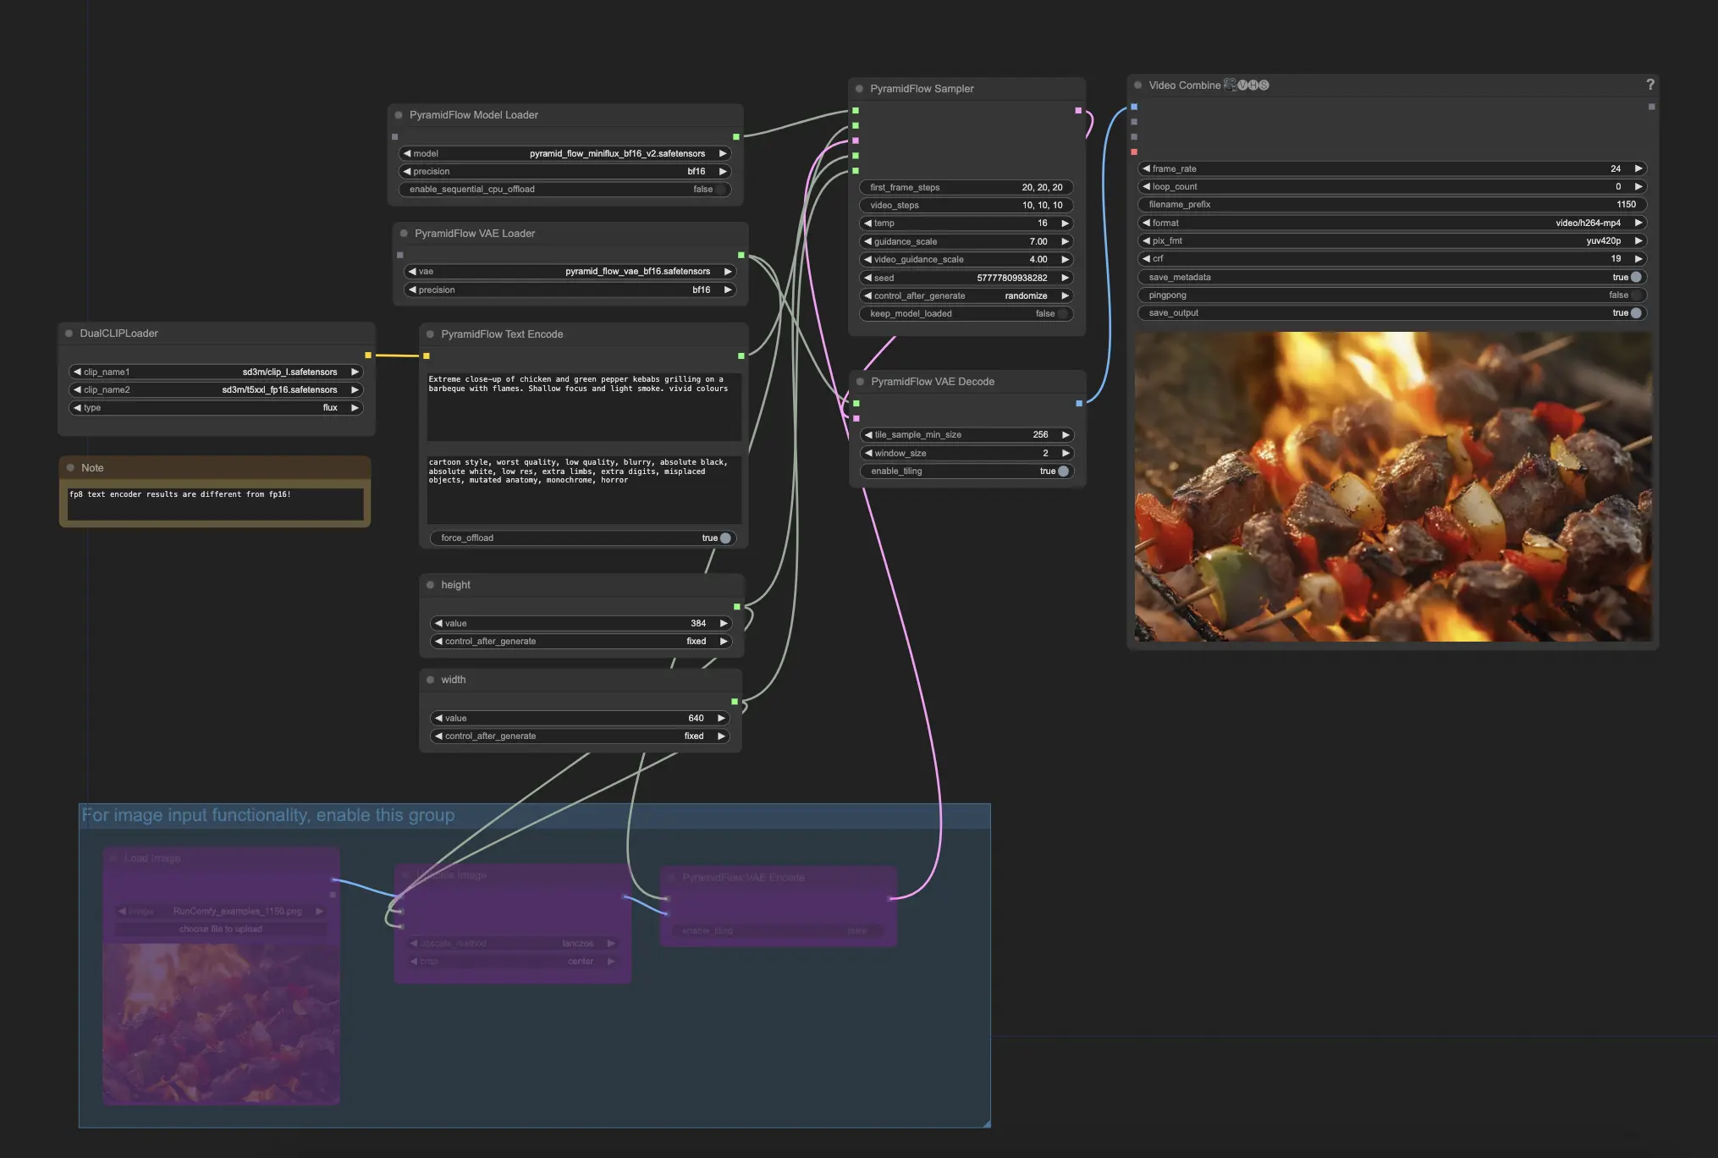Decrease temp value with the left arrow
The height and width of the screenshot is (1158, 1718).
(x=867, y=223)
